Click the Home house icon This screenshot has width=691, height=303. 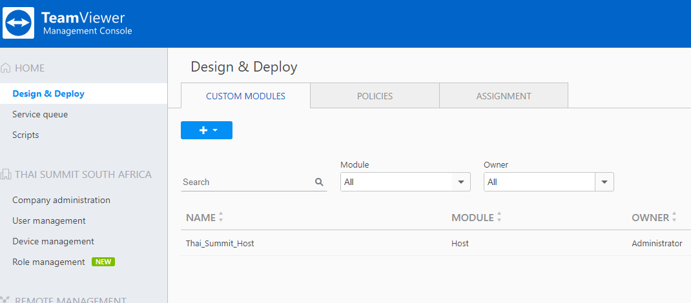[6, 68]
